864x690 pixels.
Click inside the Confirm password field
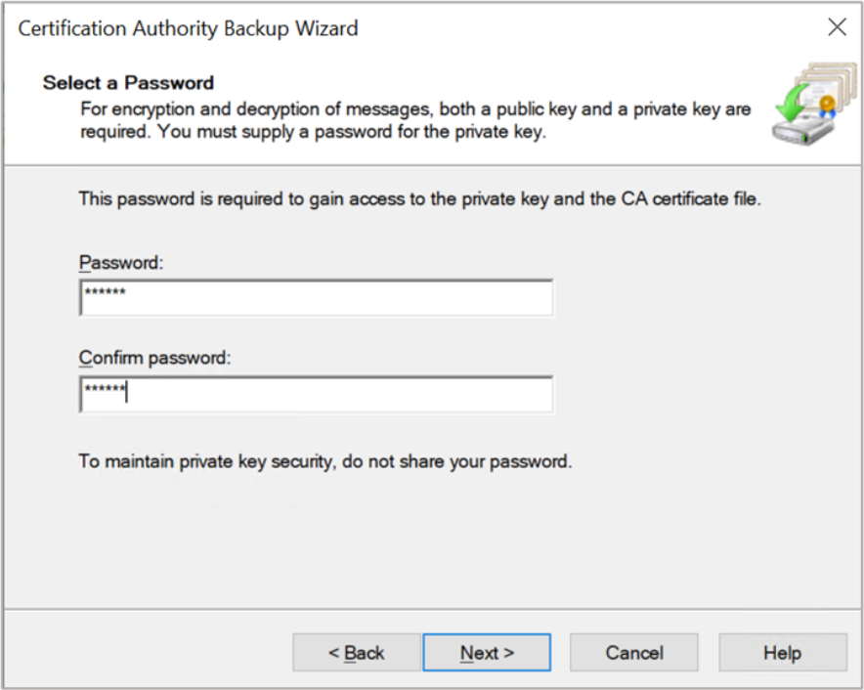[316, 394]
